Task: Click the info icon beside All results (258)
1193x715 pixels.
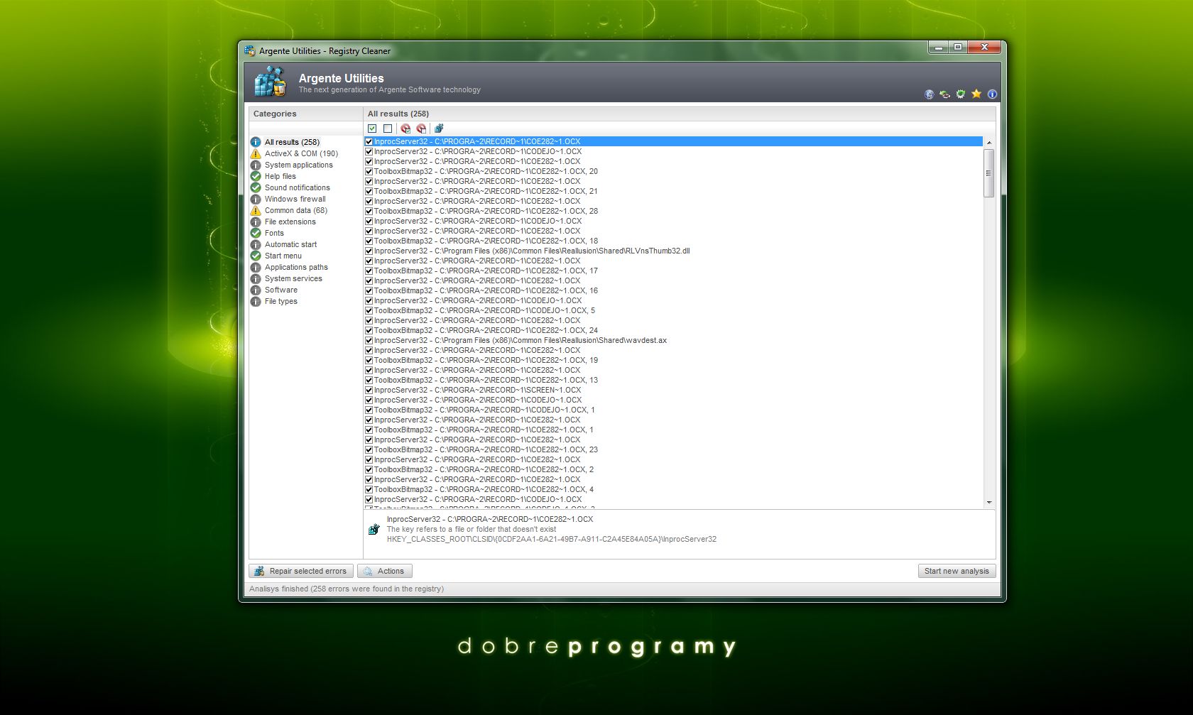Action: 256,142
